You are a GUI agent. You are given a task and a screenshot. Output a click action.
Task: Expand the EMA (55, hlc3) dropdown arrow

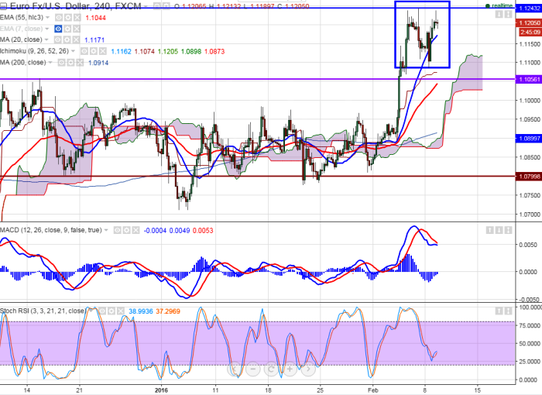pyautogui.click(x=48, y=17)
